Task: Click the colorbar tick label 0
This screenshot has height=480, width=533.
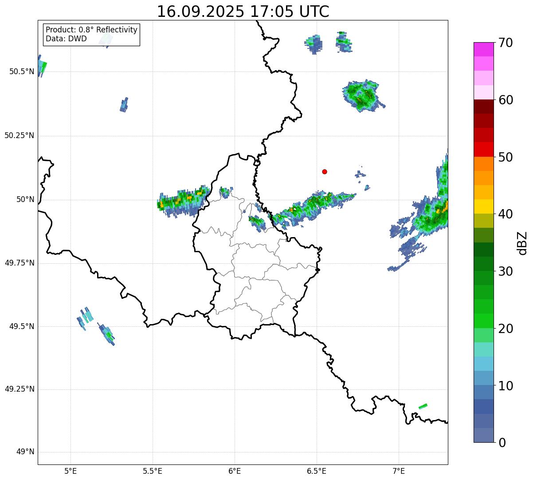Action: [x=502, y=443]
